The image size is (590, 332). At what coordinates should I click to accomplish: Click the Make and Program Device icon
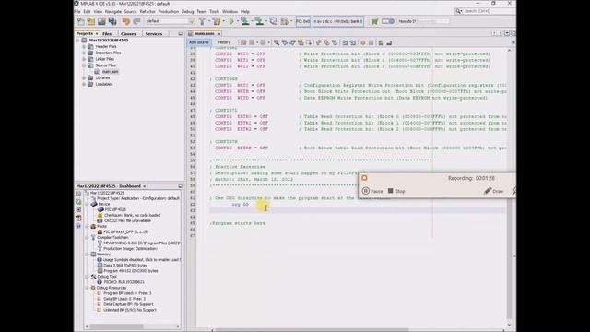[245, 21]
